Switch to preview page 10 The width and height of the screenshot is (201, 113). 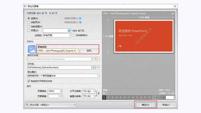(x=141, y=98)
